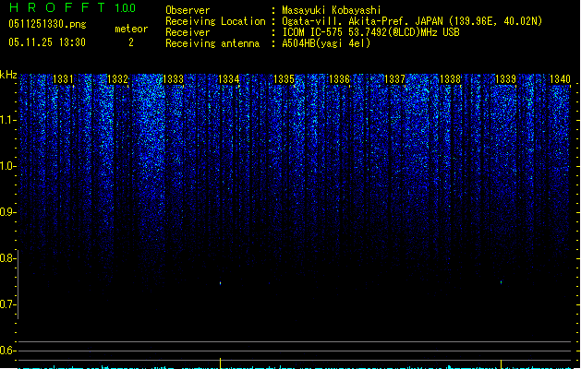The image size is (581, 369).
Task: Click the 0.9 frequency axis label
Action: pos(7,212)
